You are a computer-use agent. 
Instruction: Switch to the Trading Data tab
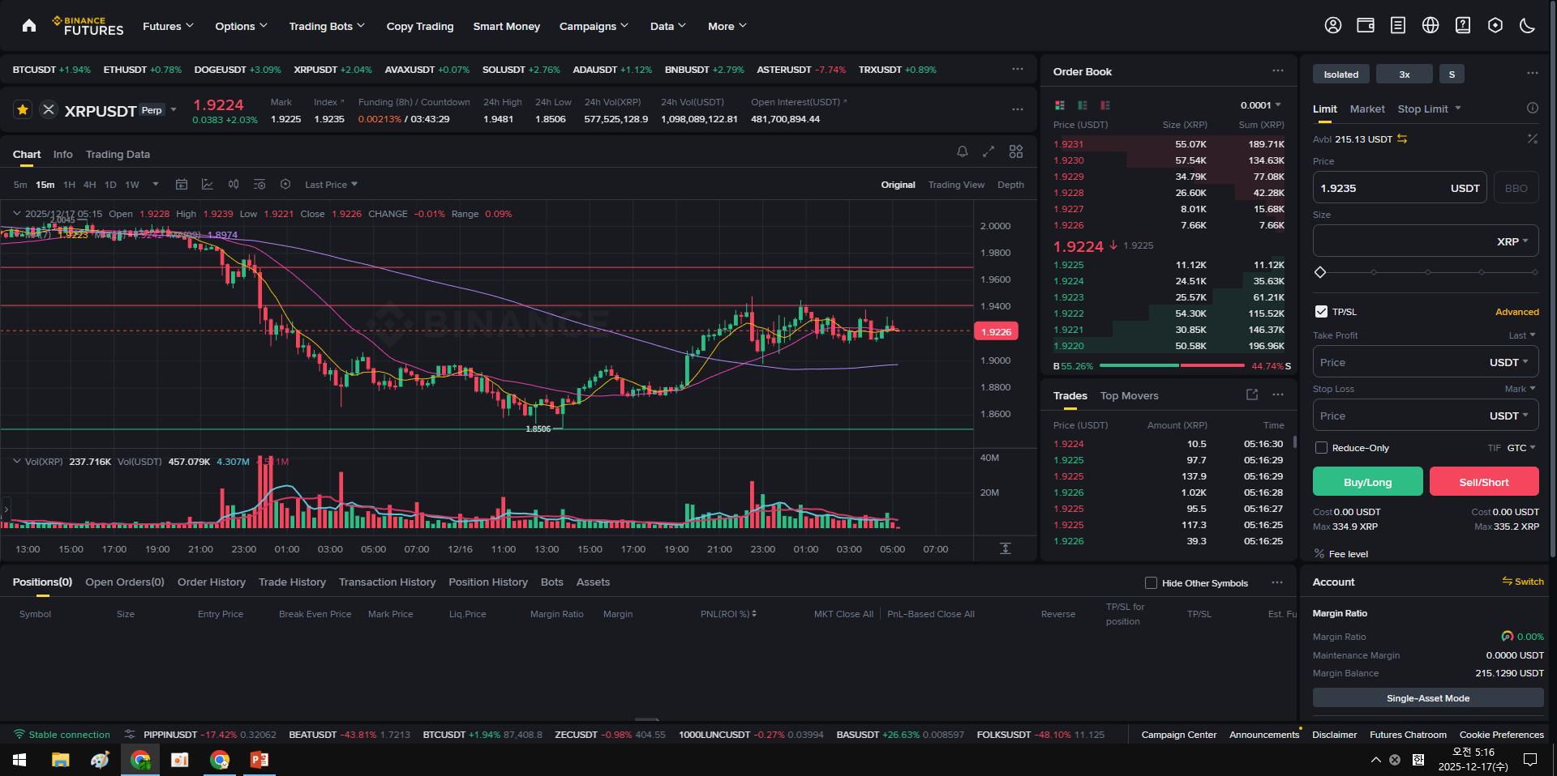coord(118,154)
